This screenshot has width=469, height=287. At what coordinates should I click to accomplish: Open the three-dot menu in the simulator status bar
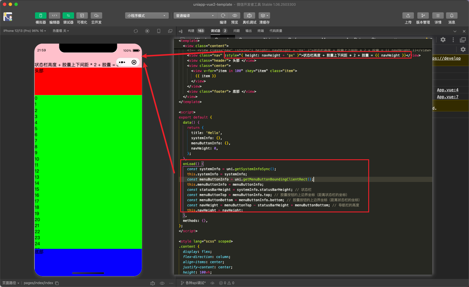click(171, 283)
